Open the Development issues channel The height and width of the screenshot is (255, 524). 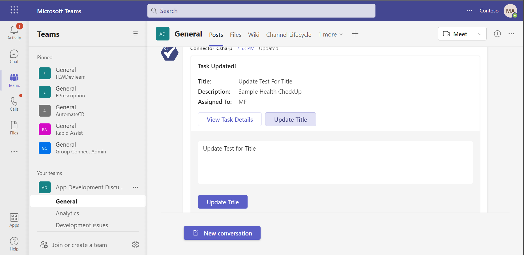tap(82, 225)
